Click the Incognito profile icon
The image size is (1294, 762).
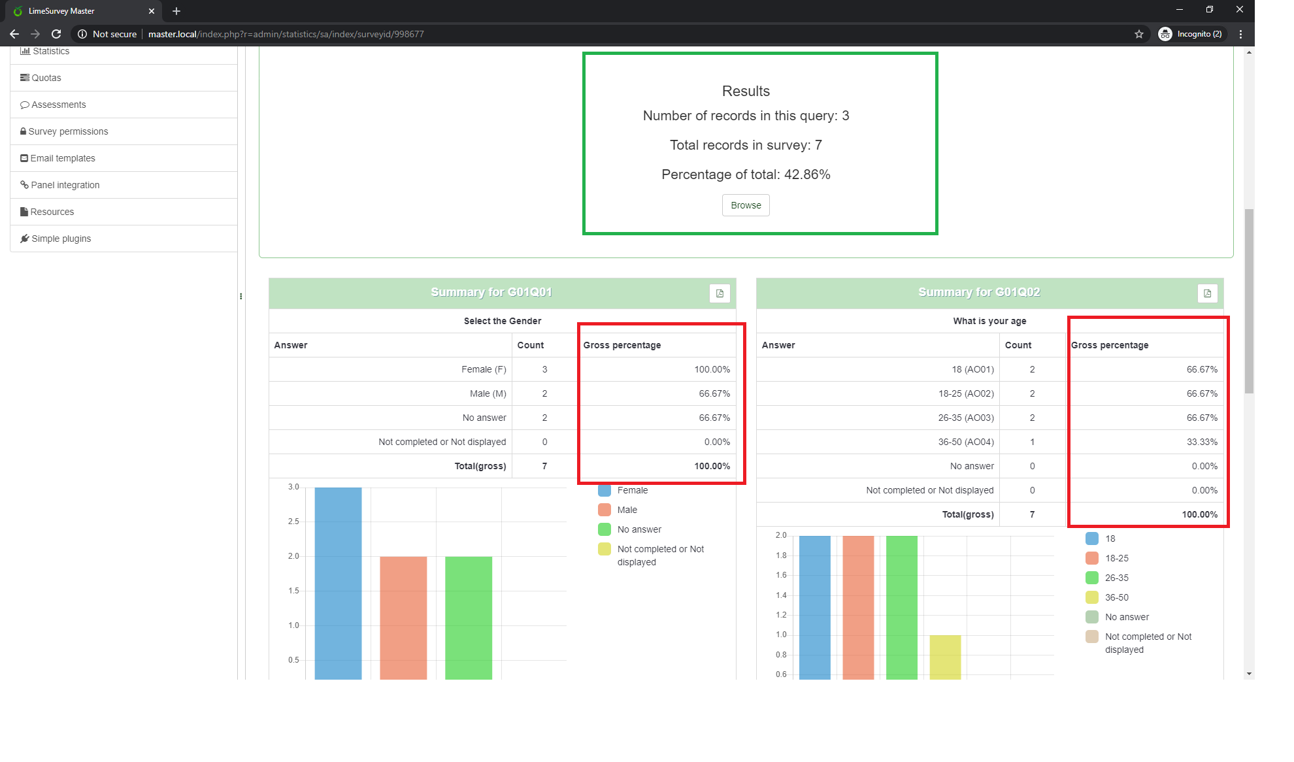pos(1165,34)
